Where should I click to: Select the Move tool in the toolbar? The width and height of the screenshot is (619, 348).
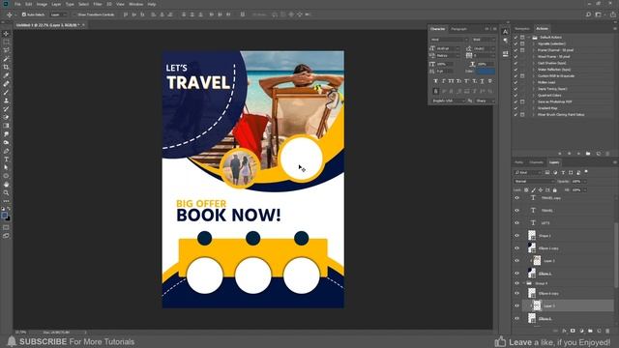coord(6,34)
